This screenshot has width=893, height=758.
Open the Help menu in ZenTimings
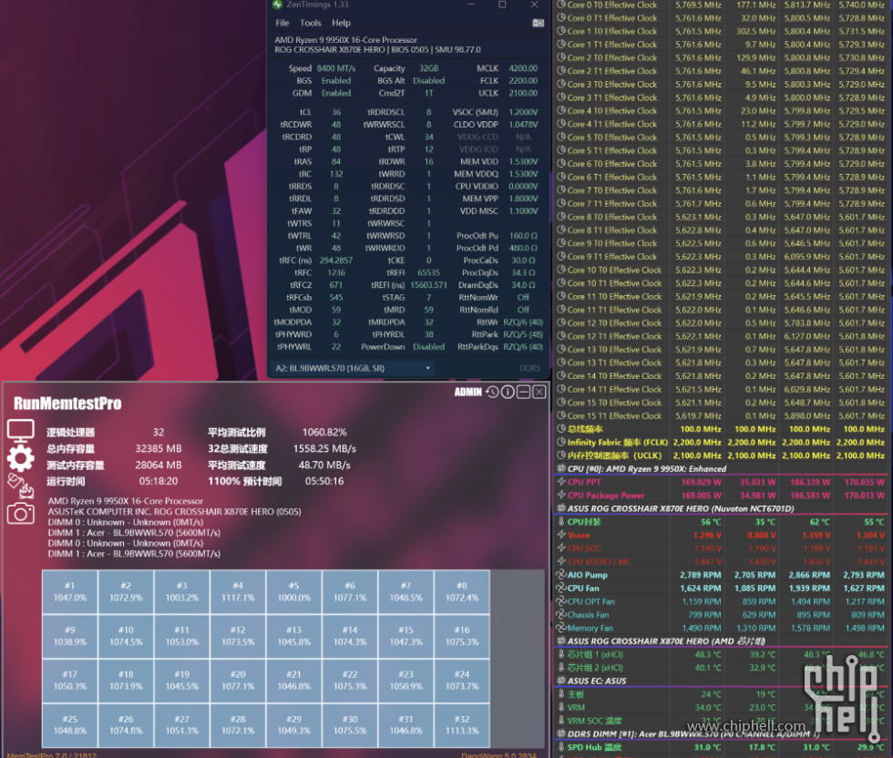(341, 23)
